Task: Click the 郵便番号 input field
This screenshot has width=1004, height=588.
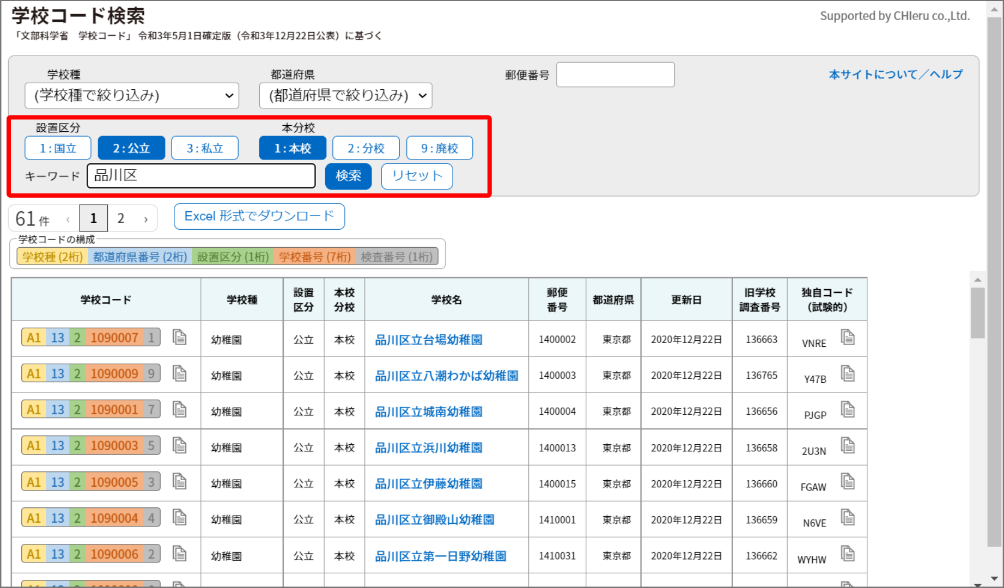Action: [x=616, y=75]
